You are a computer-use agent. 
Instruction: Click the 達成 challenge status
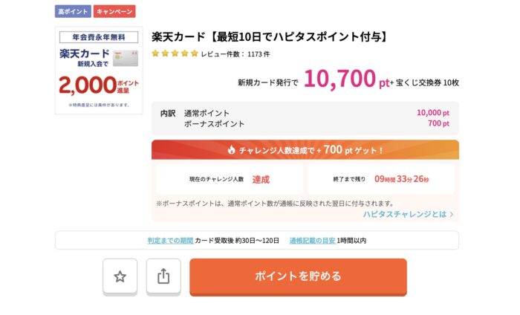261,179
